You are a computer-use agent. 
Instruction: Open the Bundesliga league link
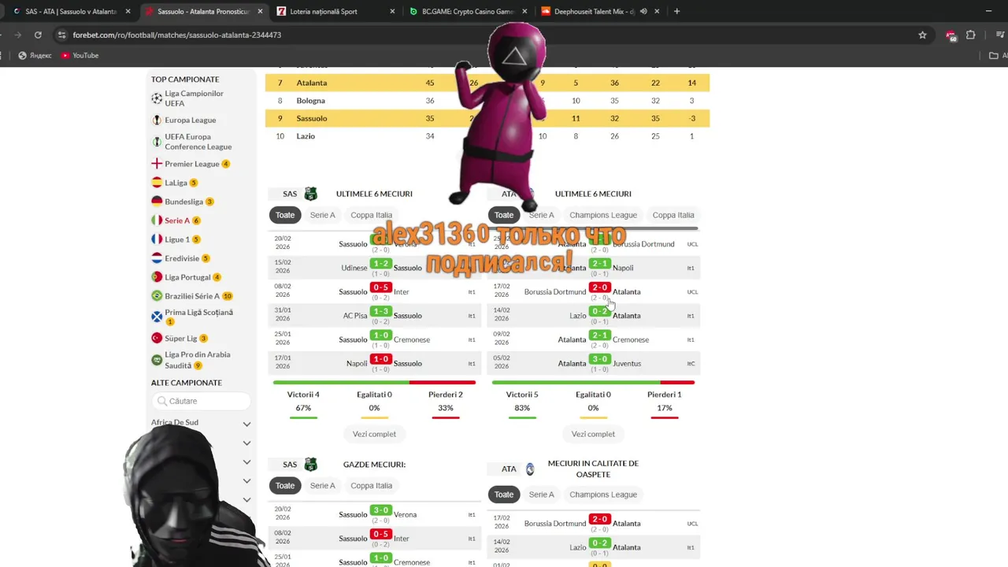point(183,202)
